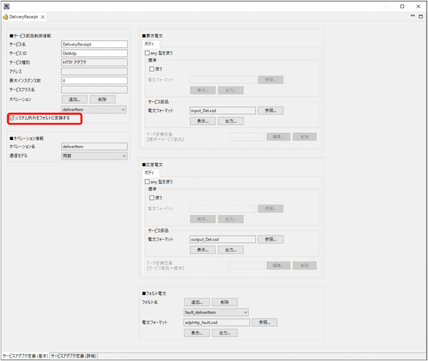Click the 最大インスタンス数 input field
The image size is (428, 361).
click(x=94, y=81)
